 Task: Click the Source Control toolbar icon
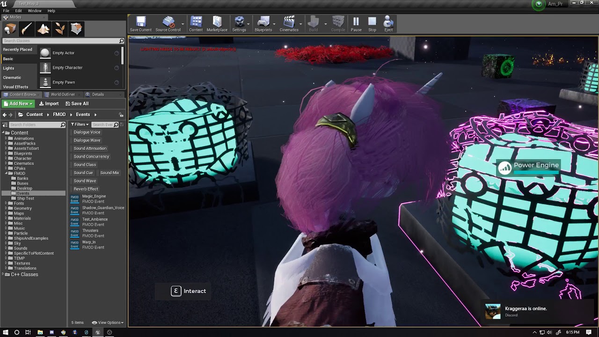click(x=168, y=24)
